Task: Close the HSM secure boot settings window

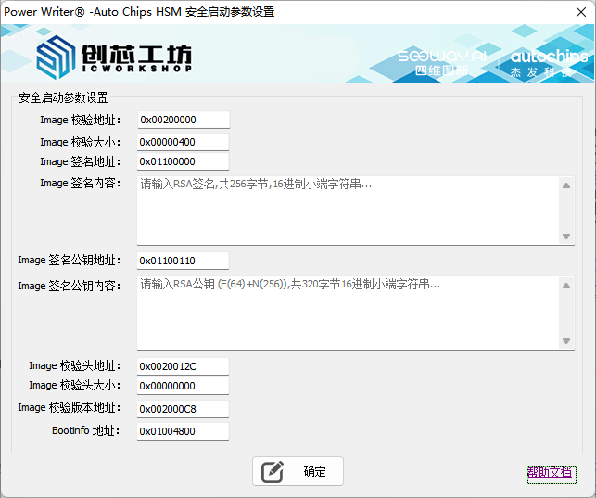Action: point(574,12)
